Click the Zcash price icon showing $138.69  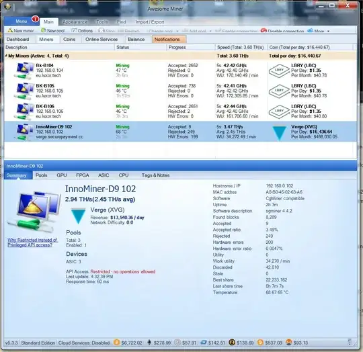pos(232,343)
